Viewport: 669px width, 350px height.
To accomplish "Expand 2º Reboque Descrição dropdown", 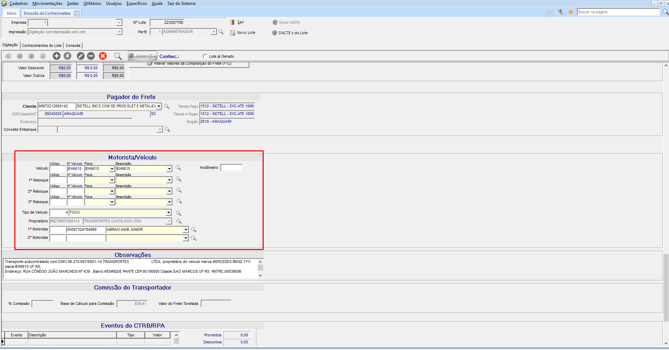I will click(x=169, y=192).
